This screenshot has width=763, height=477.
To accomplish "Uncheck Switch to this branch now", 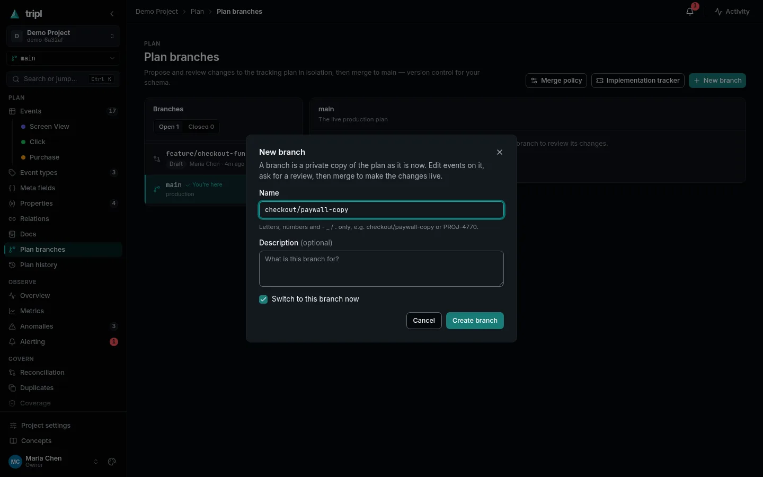I will coord(263,299).
